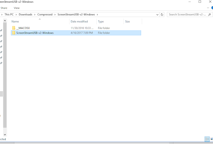The width and height of the screenshot is (213, 144).
Task: Click ScreenStreamUSB-v2-Windows breadcrumb segment
Action: (76, 14)
